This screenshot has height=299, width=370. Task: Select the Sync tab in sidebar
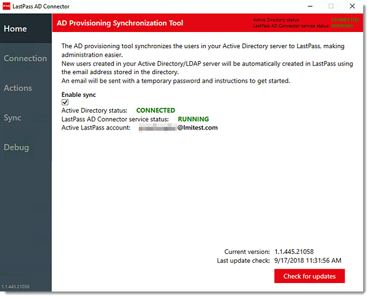(12, 118)
